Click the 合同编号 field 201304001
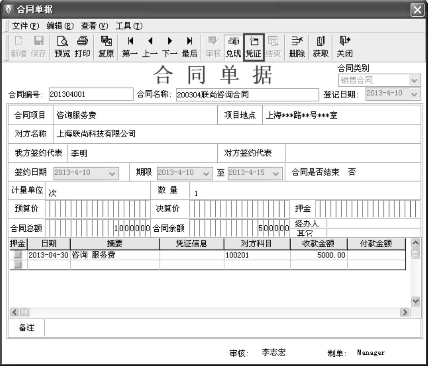Image resolution: width=428 pixels, height=366 pixels. pos(91,94)
